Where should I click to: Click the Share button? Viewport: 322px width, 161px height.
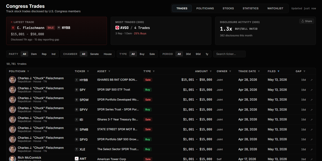click(307, 21)
